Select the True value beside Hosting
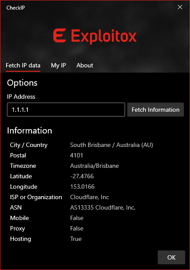The height and width of the screenshot is (270, 190). click(x=76, y=239)
